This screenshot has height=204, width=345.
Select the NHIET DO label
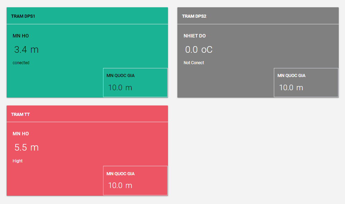pyautogui.click(x=194, y=36)
